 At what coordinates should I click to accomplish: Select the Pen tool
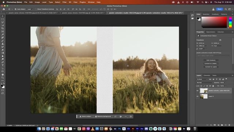tap(3, 62)
